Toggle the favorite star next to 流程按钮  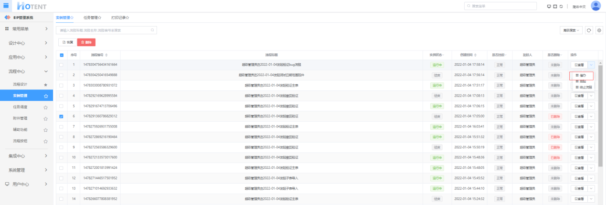click(45, 141)
